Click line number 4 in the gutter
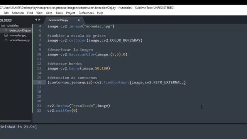The width and height of the screenshot is (247, 139). tap(40, 26)
